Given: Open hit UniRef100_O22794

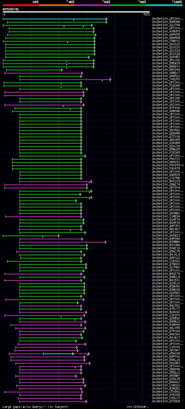Looking at the screenshot, I should (166, 25).
